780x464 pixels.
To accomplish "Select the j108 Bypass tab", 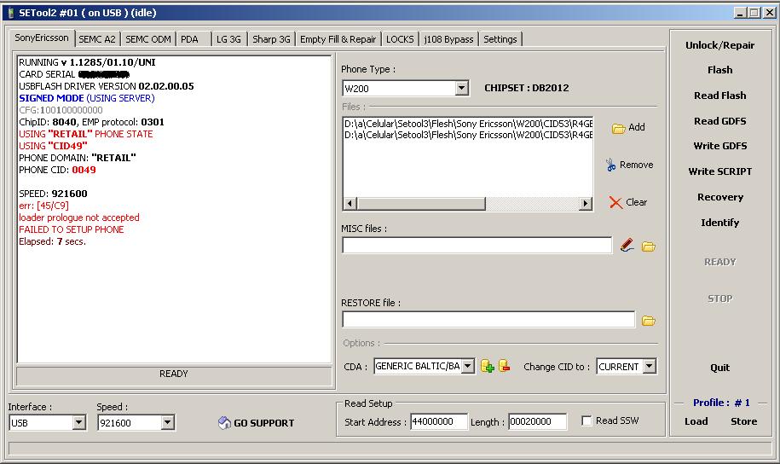I will coord(448,39).
